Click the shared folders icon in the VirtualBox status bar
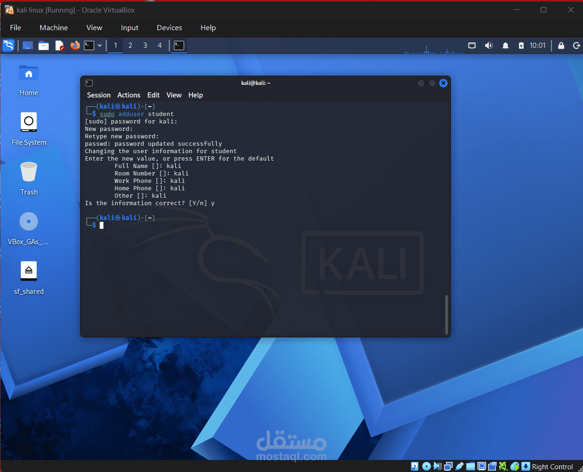 pyautogui.click(x=471, y=466)
